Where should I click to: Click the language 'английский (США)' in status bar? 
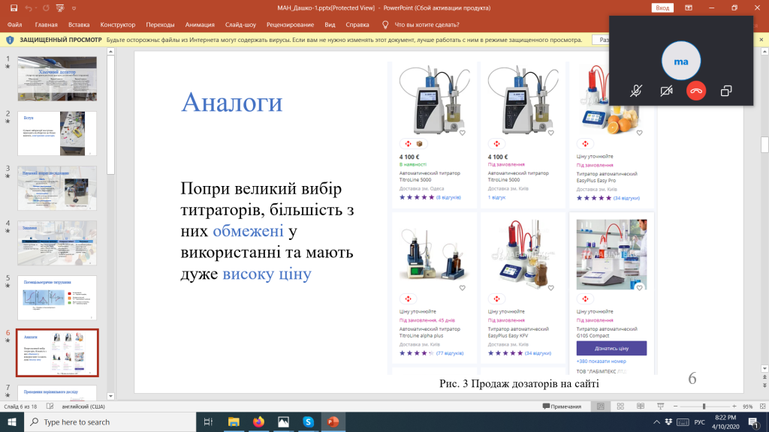click(83, 406)
